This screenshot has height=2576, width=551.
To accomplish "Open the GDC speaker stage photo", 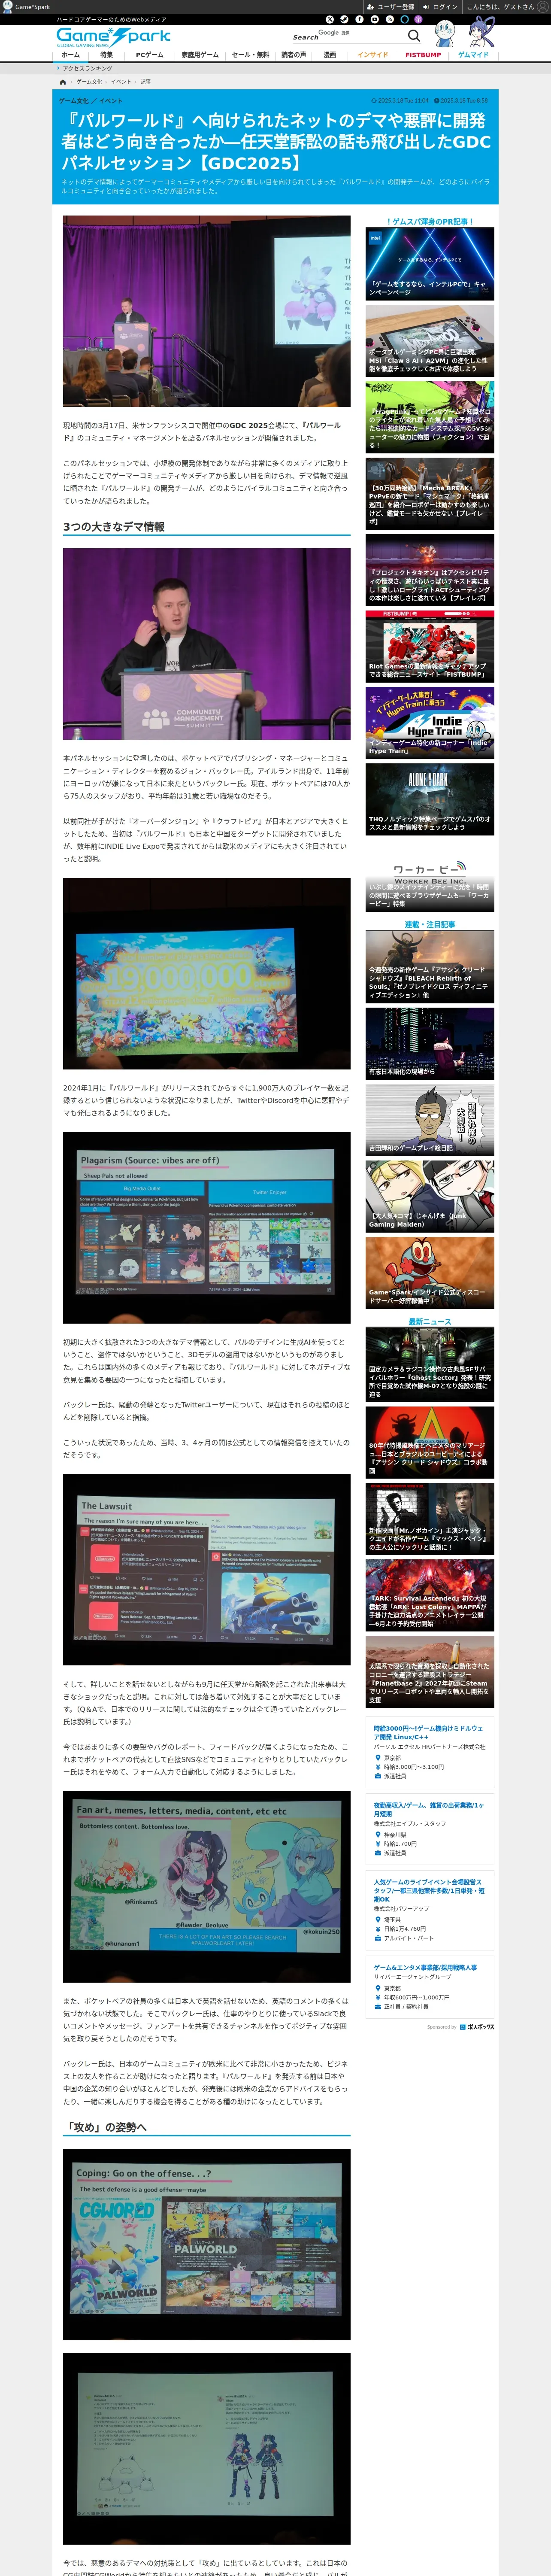I will tap(207, 311).
